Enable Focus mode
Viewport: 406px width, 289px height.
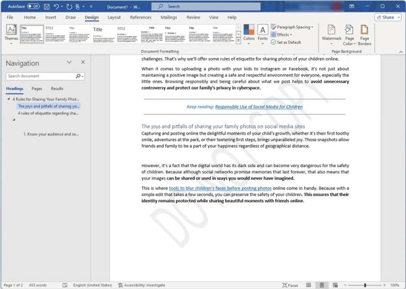tap(290, 285)
